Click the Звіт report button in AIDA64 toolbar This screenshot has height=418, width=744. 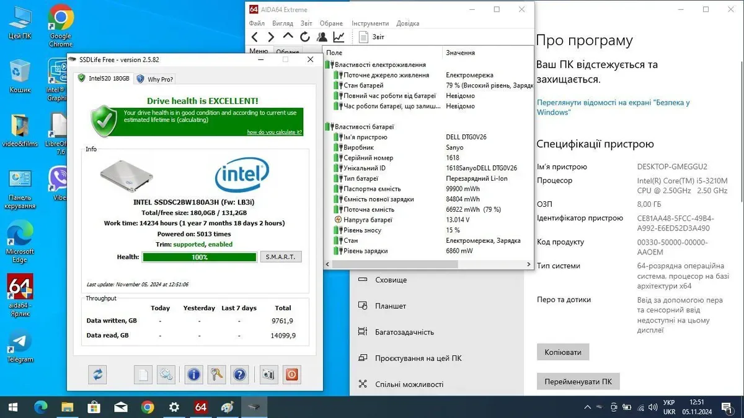[371, 37]
